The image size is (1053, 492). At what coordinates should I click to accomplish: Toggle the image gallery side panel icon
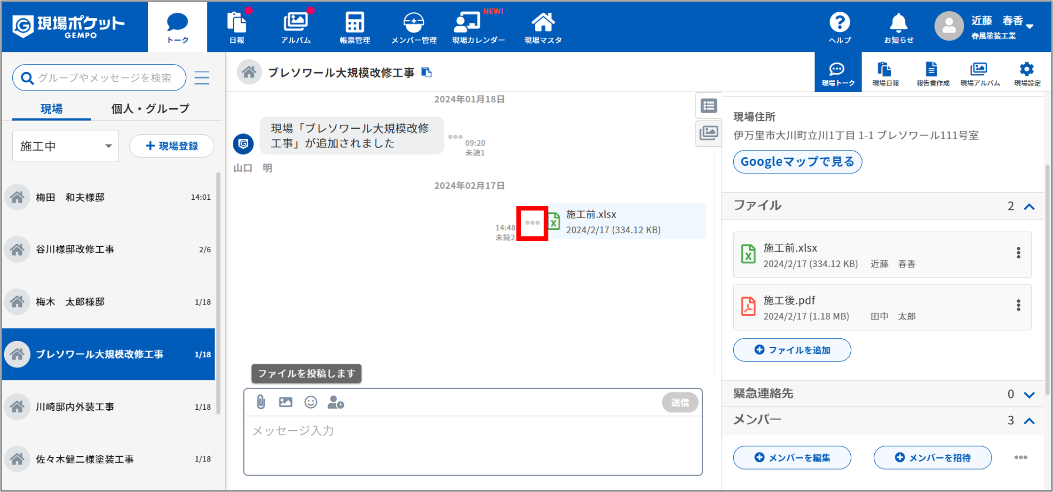[x=709, y=133]
